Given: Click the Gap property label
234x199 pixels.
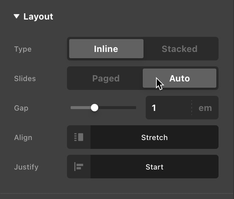Looking at the screenshot, I should point(21,108).
